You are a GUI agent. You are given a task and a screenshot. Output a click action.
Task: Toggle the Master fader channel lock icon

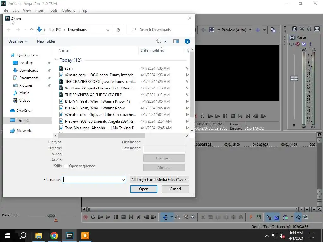point(294,126)
